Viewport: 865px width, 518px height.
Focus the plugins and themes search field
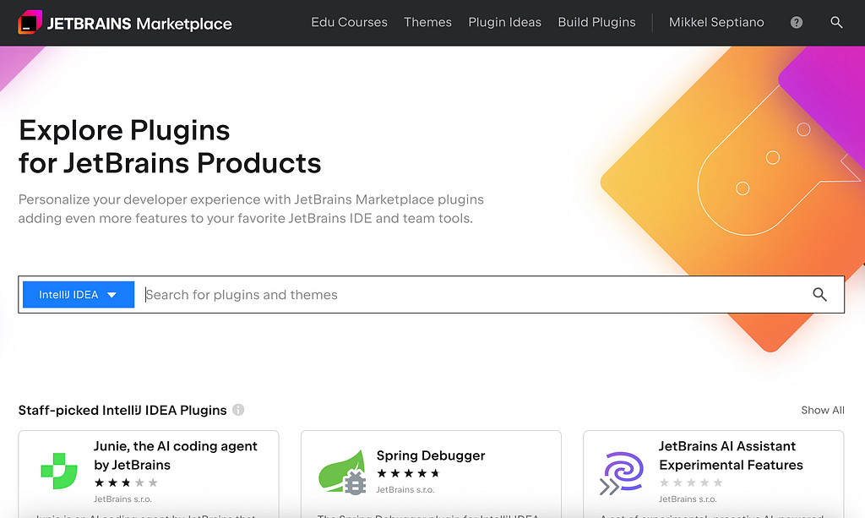tap(471, 295)
